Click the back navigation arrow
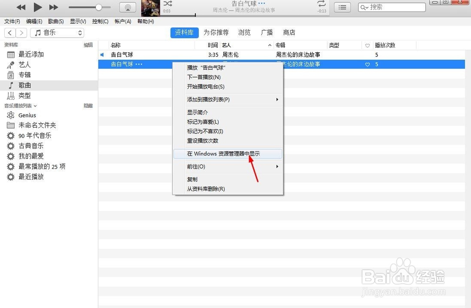The width and height of the screenshot is (471, 308). (10, 32)
